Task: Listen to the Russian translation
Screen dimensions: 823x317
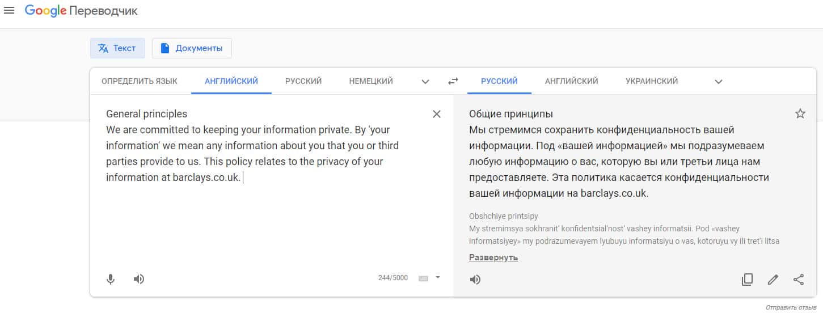Action: (475, 279)
